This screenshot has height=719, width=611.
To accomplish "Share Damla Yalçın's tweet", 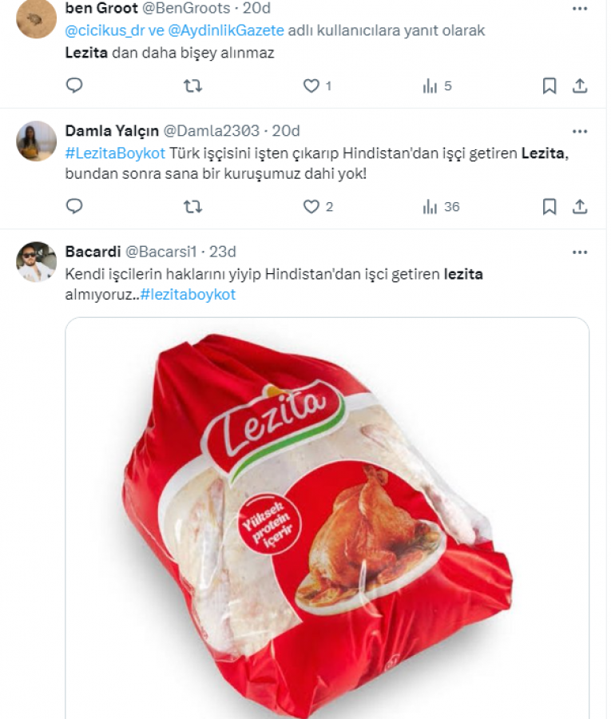I will coord(581,207).
